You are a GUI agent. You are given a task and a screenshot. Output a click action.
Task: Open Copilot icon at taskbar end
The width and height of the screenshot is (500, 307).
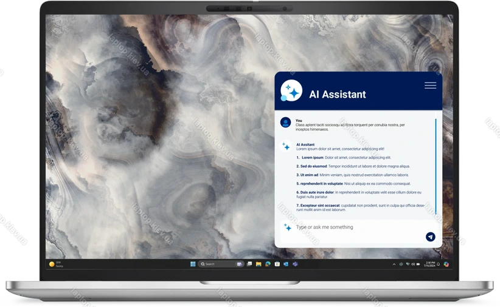point(446,264)
